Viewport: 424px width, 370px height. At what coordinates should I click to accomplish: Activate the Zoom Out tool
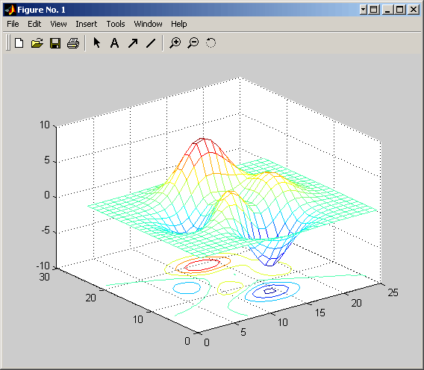(x=193, y=43)
